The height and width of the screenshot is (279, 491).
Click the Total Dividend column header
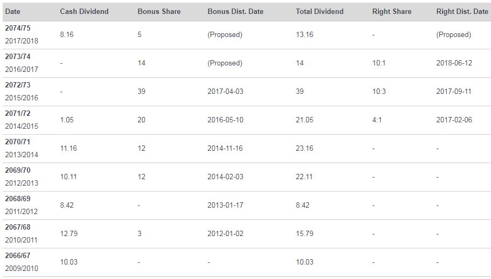(x=320, y=12)
